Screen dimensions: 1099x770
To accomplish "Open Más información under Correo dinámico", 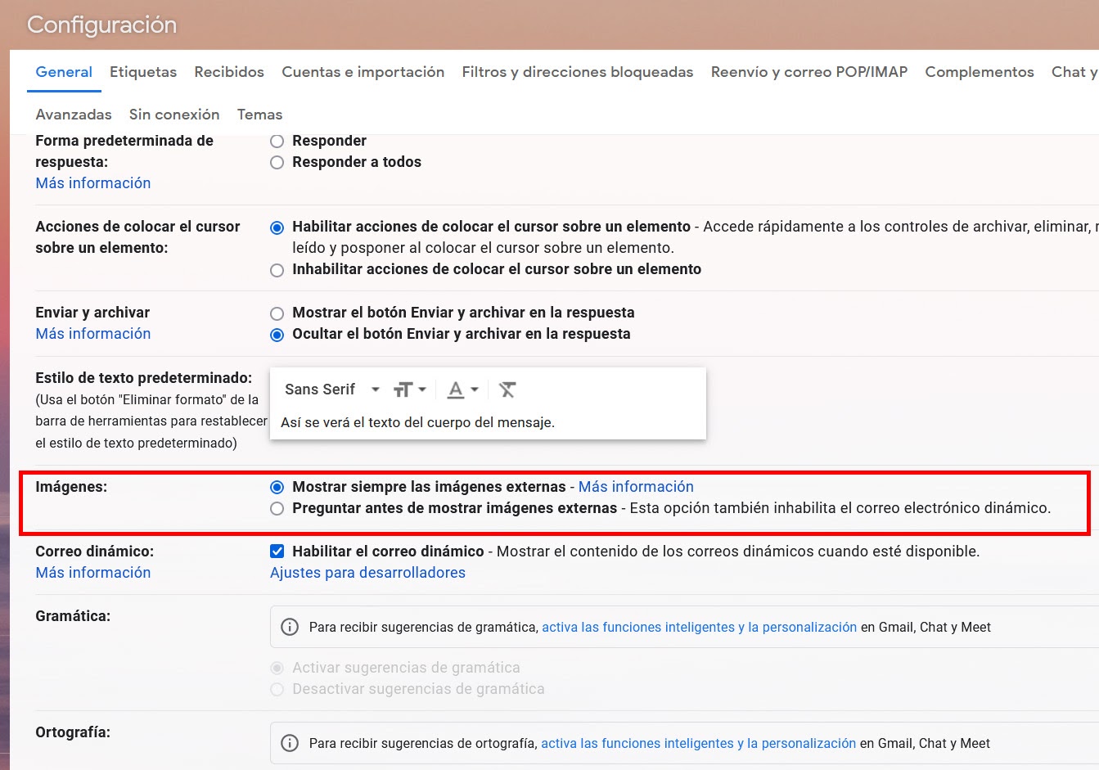I will [93, 573].
